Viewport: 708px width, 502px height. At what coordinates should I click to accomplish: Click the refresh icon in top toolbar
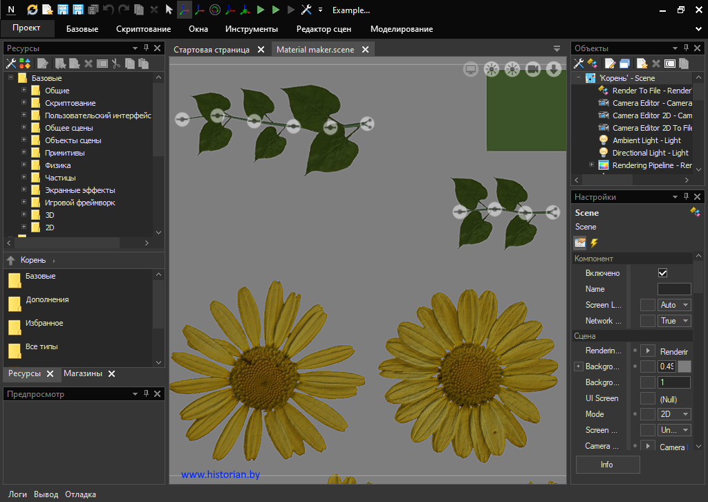pos(32,10)
